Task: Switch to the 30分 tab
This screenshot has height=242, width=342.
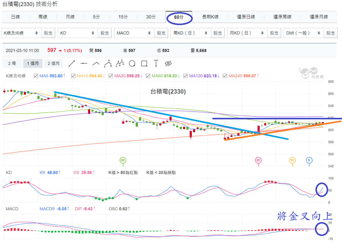Action: click(x=151, y=17)
